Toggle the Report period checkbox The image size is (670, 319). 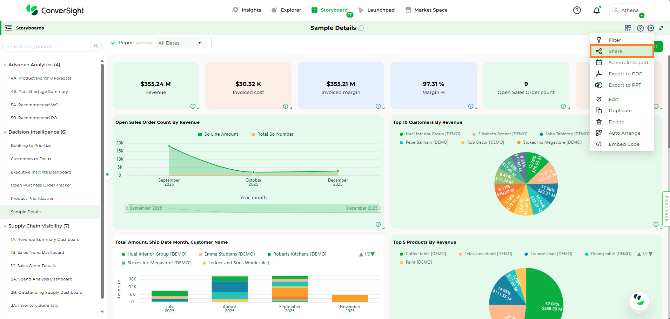pyautogui.click(x=113, y=43)
